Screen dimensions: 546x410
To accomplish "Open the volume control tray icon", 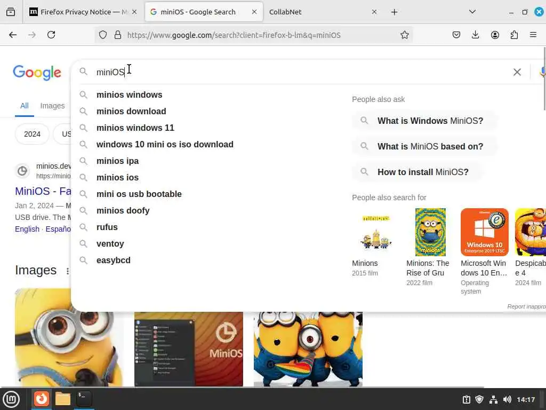I will [x=507, y=399].
